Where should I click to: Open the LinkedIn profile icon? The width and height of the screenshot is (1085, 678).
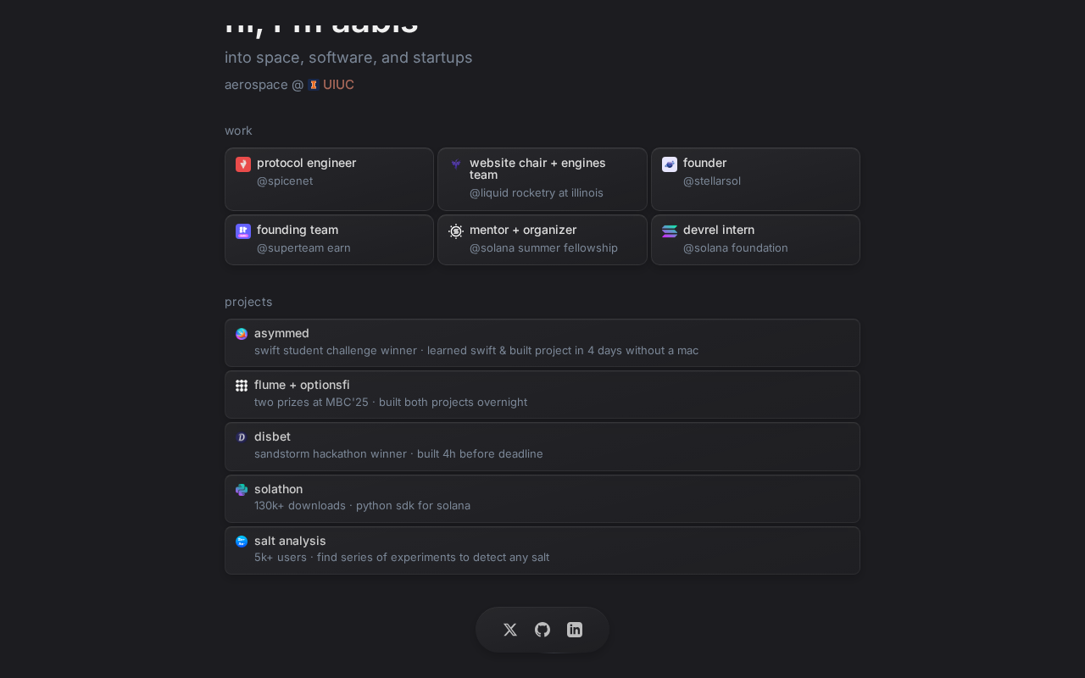(x=575, y=630)
